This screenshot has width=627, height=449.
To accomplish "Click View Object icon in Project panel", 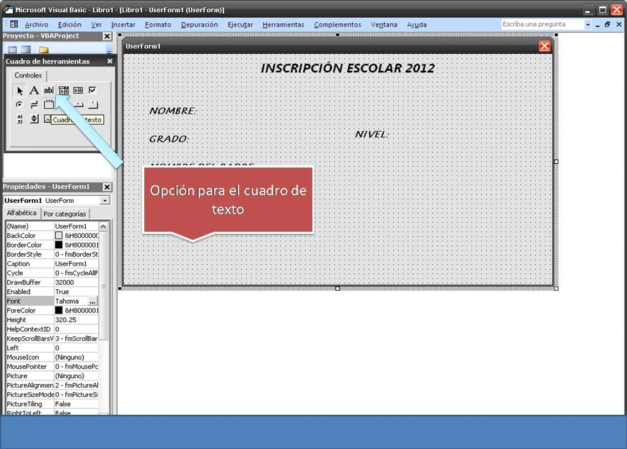I will pos(27,50).
